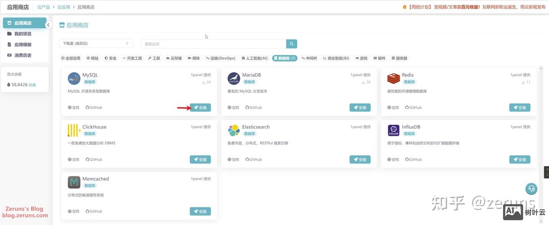Image resolution: width=549 pixels, height=225 pixels.
Task: Select the 游戏 category filter
Action: click(362, 58)
